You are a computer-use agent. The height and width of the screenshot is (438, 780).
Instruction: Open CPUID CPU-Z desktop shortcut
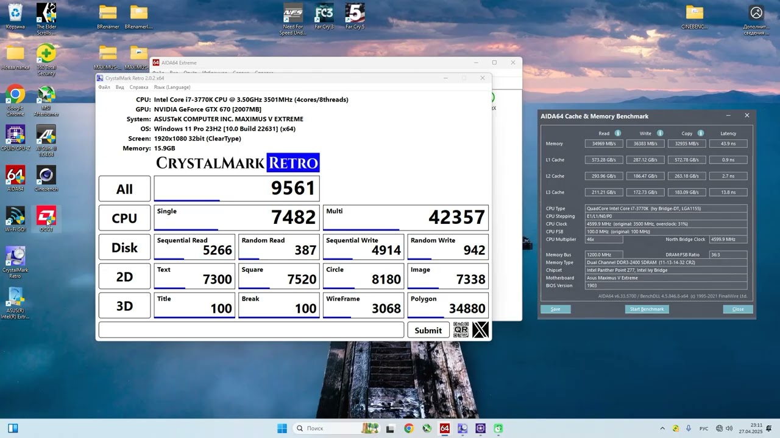click(15, 138)
